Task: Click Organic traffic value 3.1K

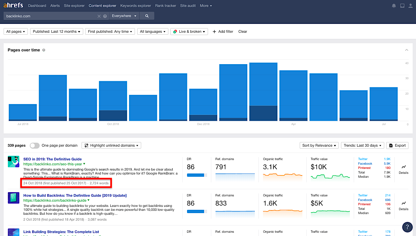Action: coord(270,167)
